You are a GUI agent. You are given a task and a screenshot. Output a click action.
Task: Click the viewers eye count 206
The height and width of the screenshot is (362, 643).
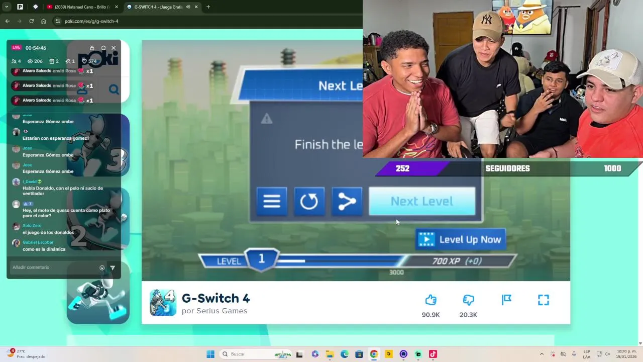click(35, 61)
